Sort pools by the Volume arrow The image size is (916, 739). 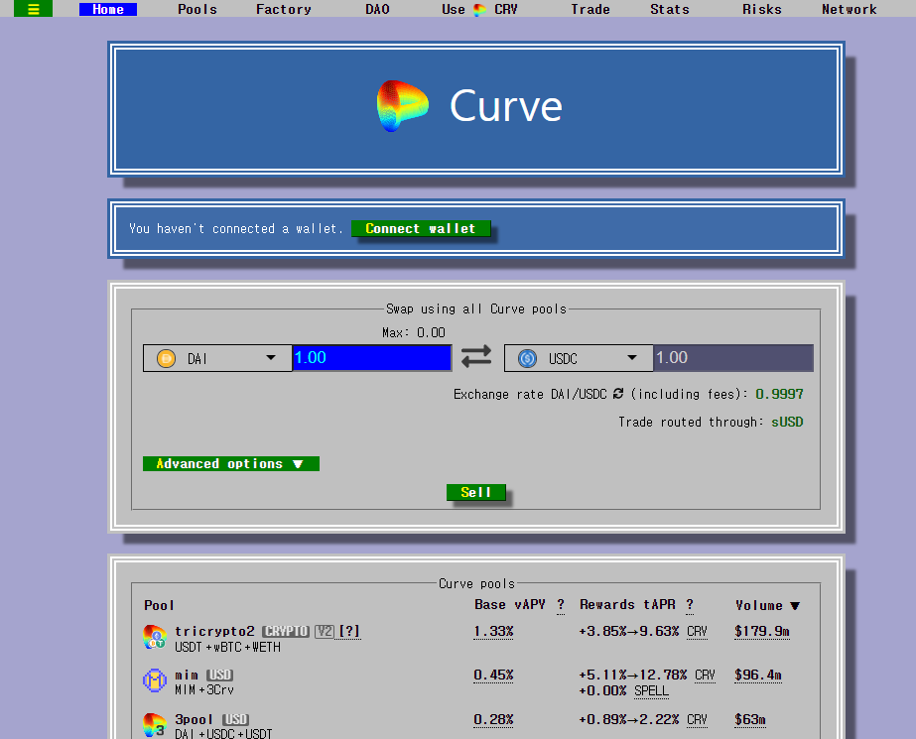click(x=795, y=606)
